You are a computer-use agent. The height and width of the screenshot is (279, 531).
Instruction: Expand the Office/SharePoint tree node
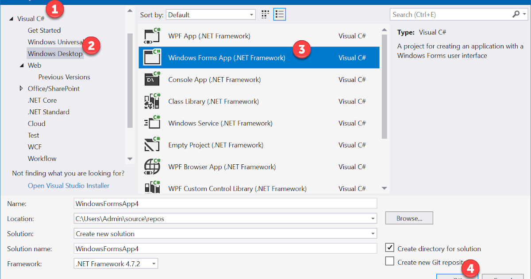pyautogui.click(x=21, y=88)
